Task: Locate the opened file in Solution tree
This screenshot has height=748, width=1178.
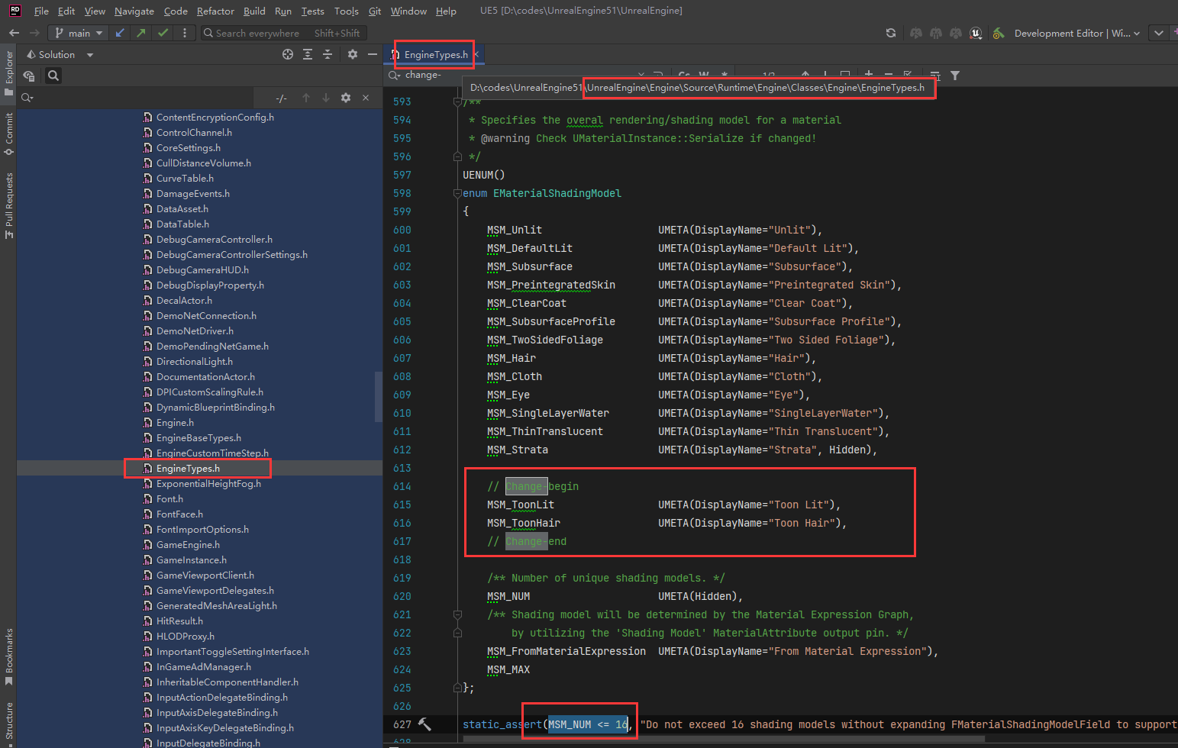Action: (288, 54)
